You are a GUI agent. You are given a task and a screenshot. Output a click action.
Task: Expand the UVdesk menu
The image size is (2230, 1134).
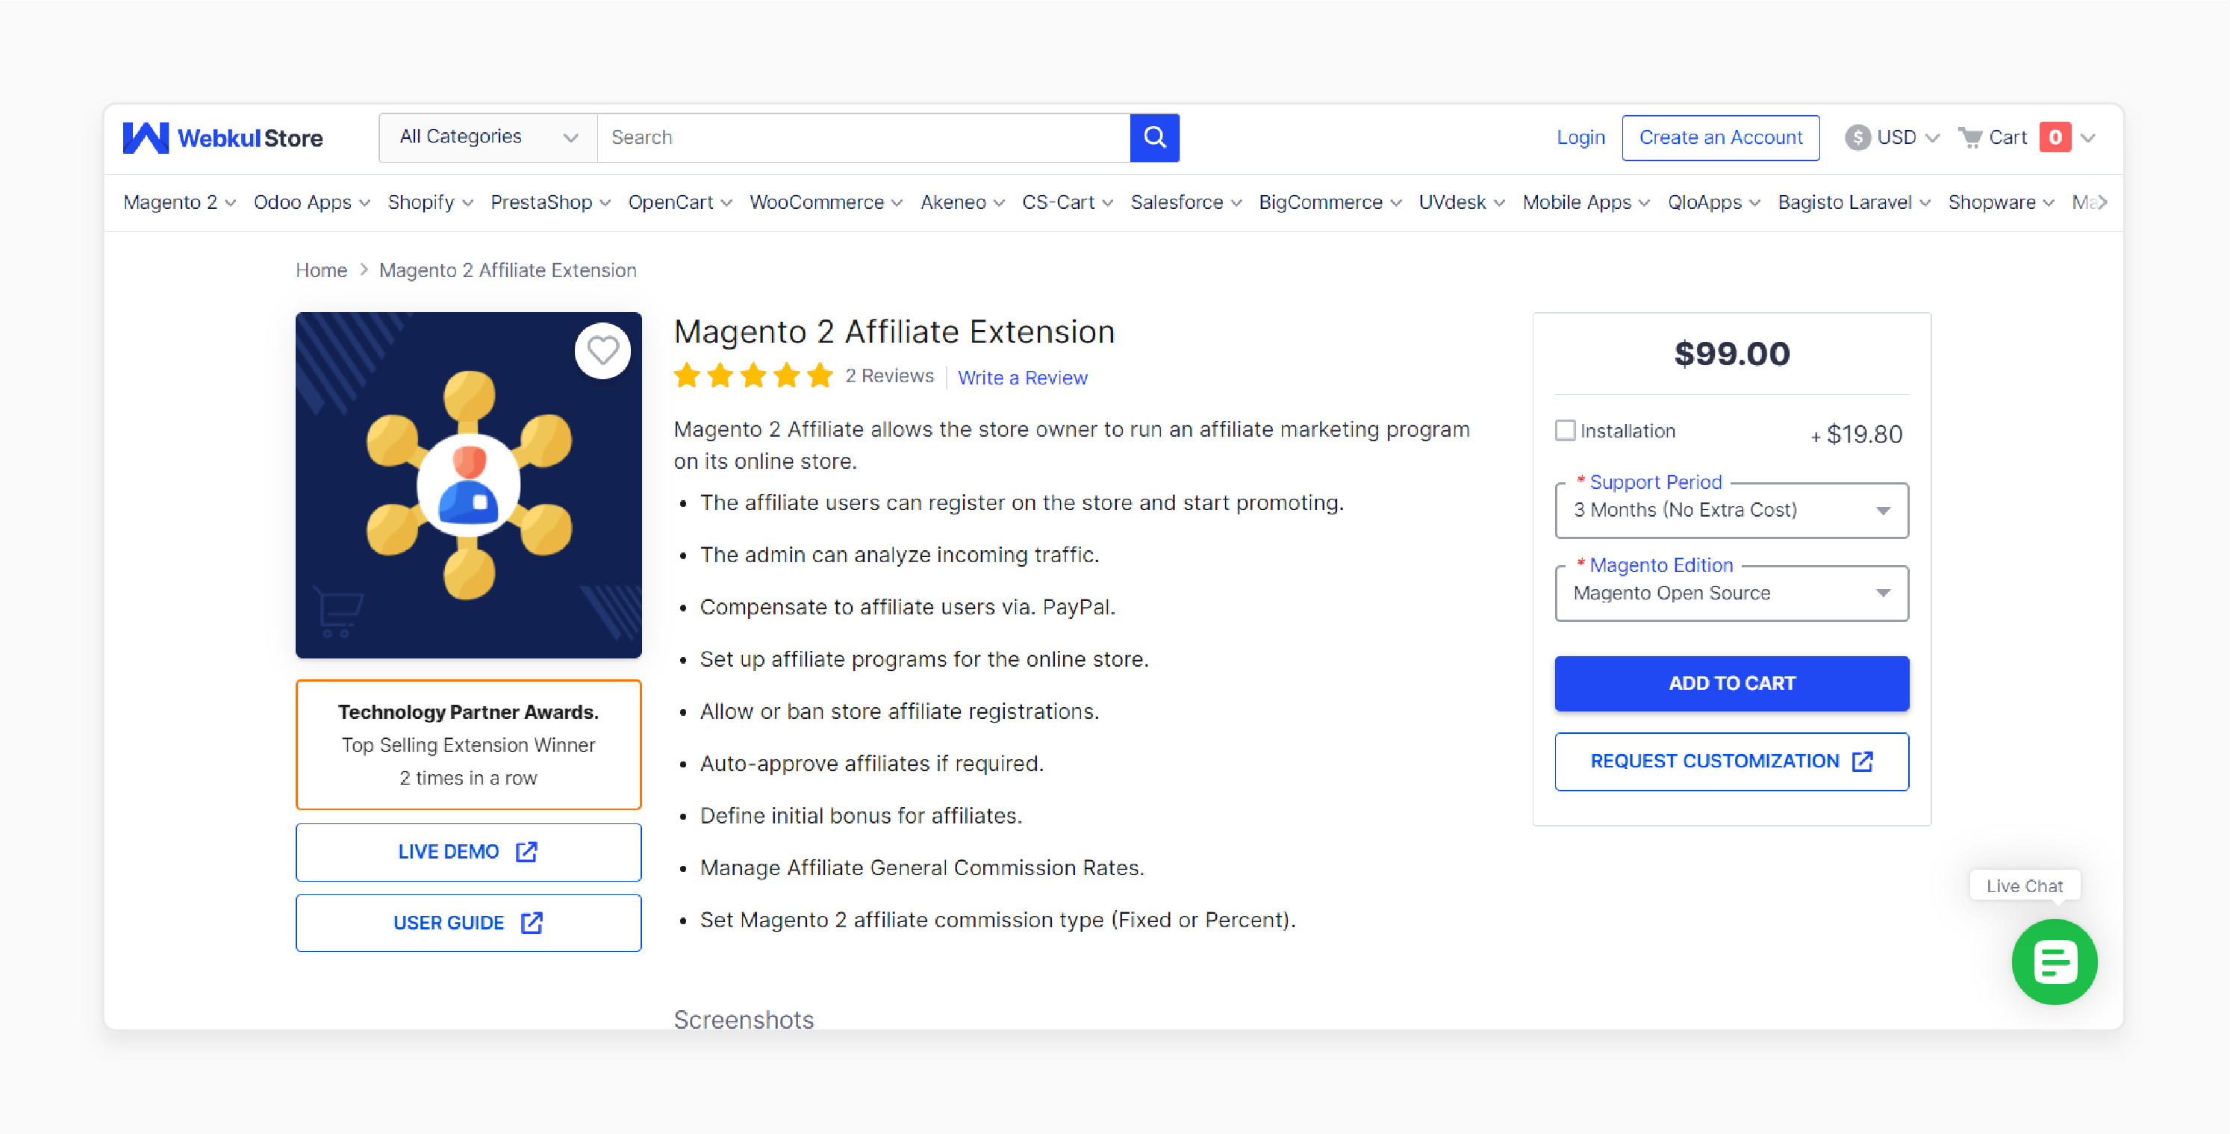[x=1462, y=202]
